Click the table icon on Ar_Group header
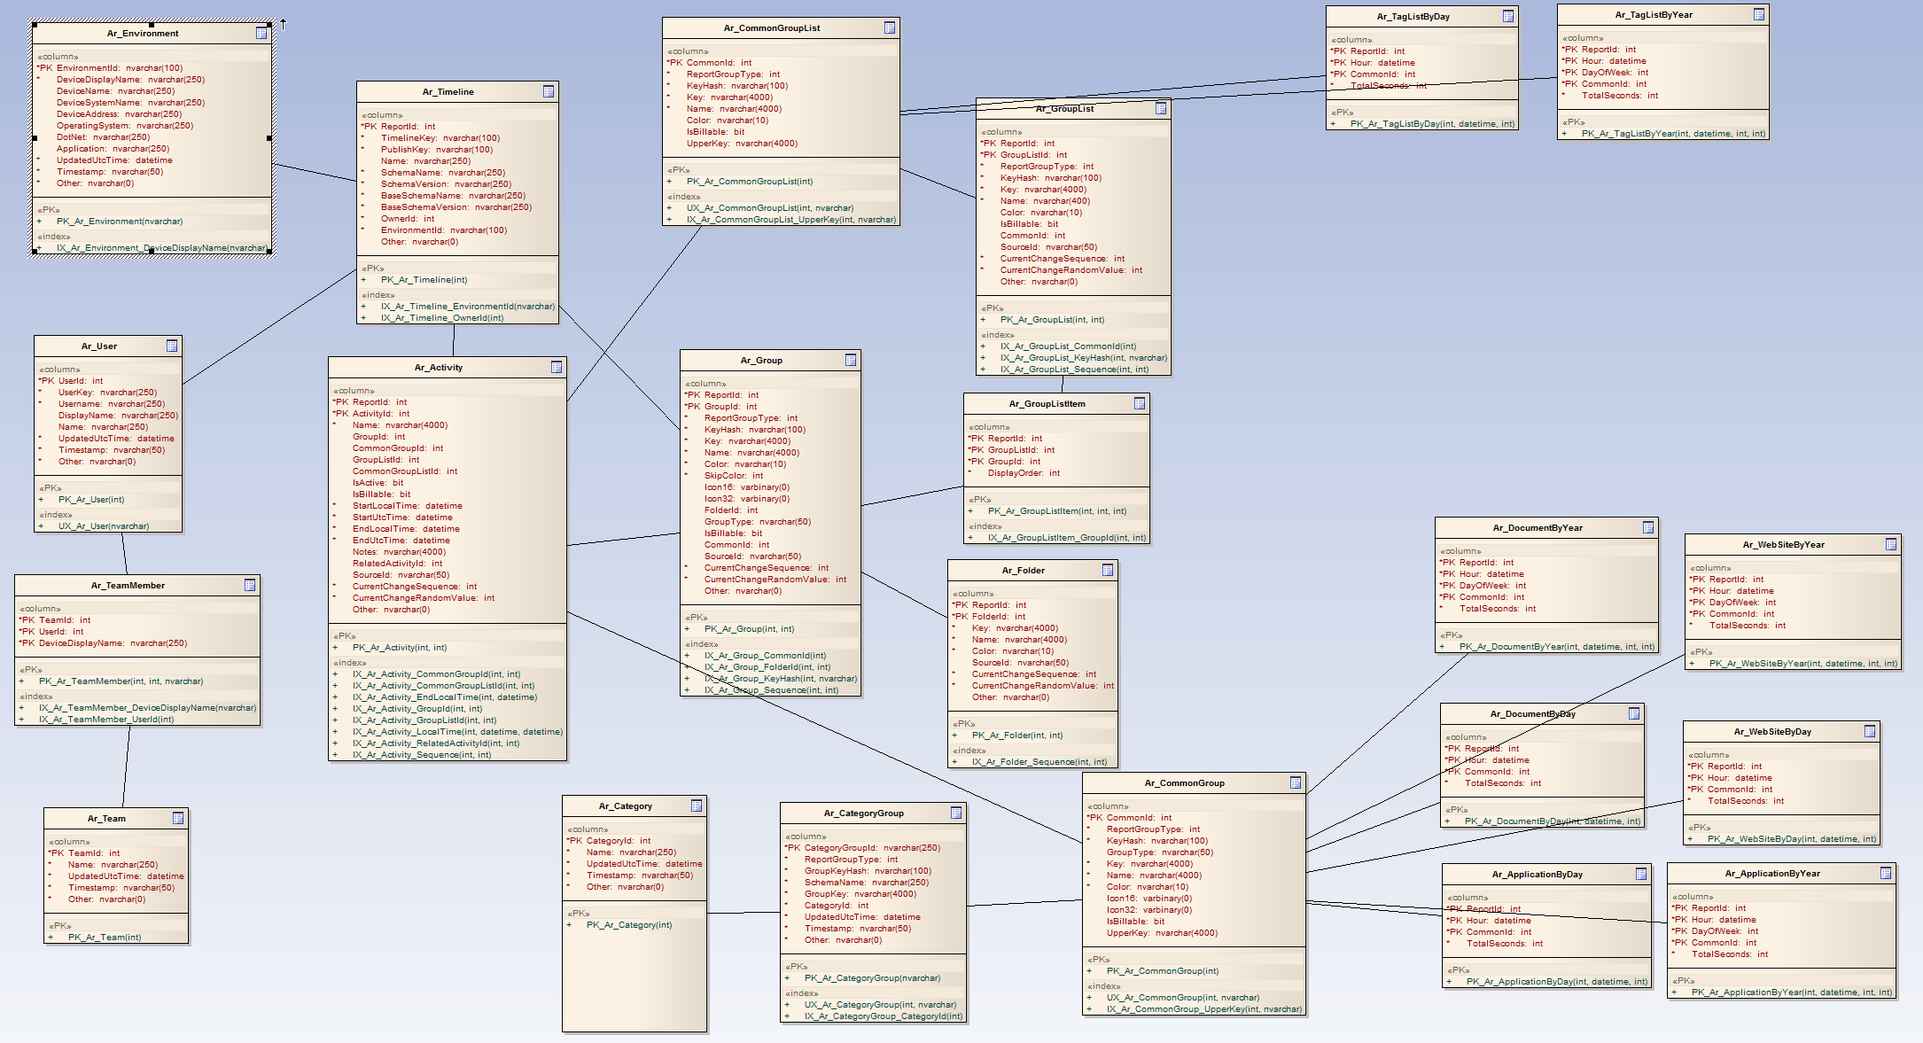This screenshot has width=1923, height=1043. pyautogui.click(x=851, y=360)
